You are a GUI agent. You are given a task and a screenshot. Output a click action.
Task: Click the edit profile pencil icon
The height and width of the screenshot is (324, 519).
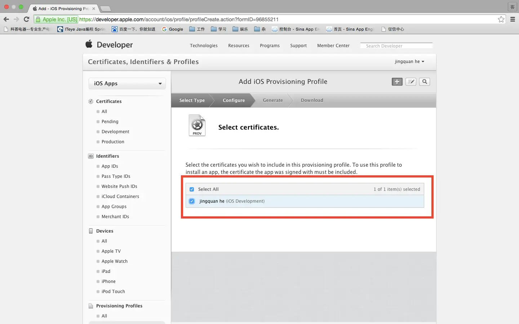click(411, 82)
